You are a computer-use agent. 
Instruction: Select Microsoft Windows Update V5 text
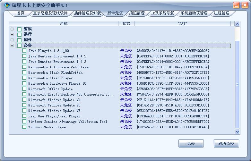coord(54,105)
